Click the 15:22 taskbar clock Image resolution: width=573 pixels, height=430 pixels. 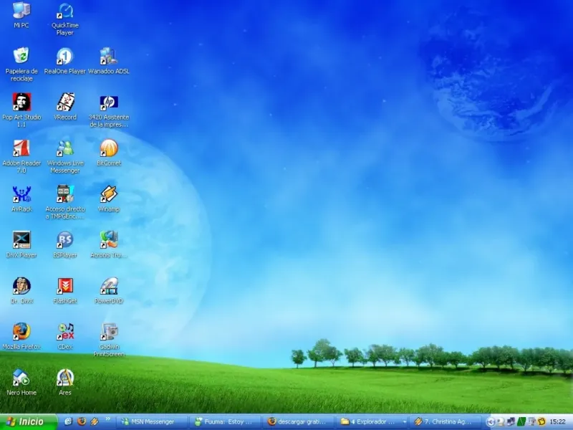tap(557, 422)
